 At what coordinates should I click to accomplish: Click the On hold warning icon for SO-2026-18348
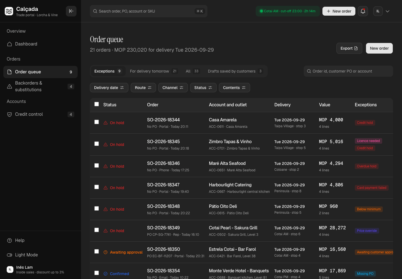pos(106,209)
